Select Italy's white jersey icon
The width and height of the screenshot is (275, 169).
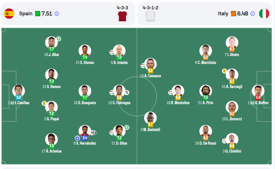[151, 16]
